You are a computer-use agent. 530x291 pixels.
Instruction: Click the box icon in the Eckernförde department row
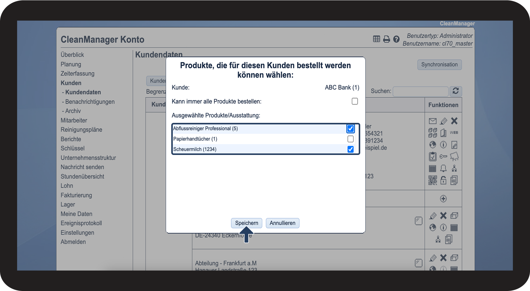click(x=454, y=215)
